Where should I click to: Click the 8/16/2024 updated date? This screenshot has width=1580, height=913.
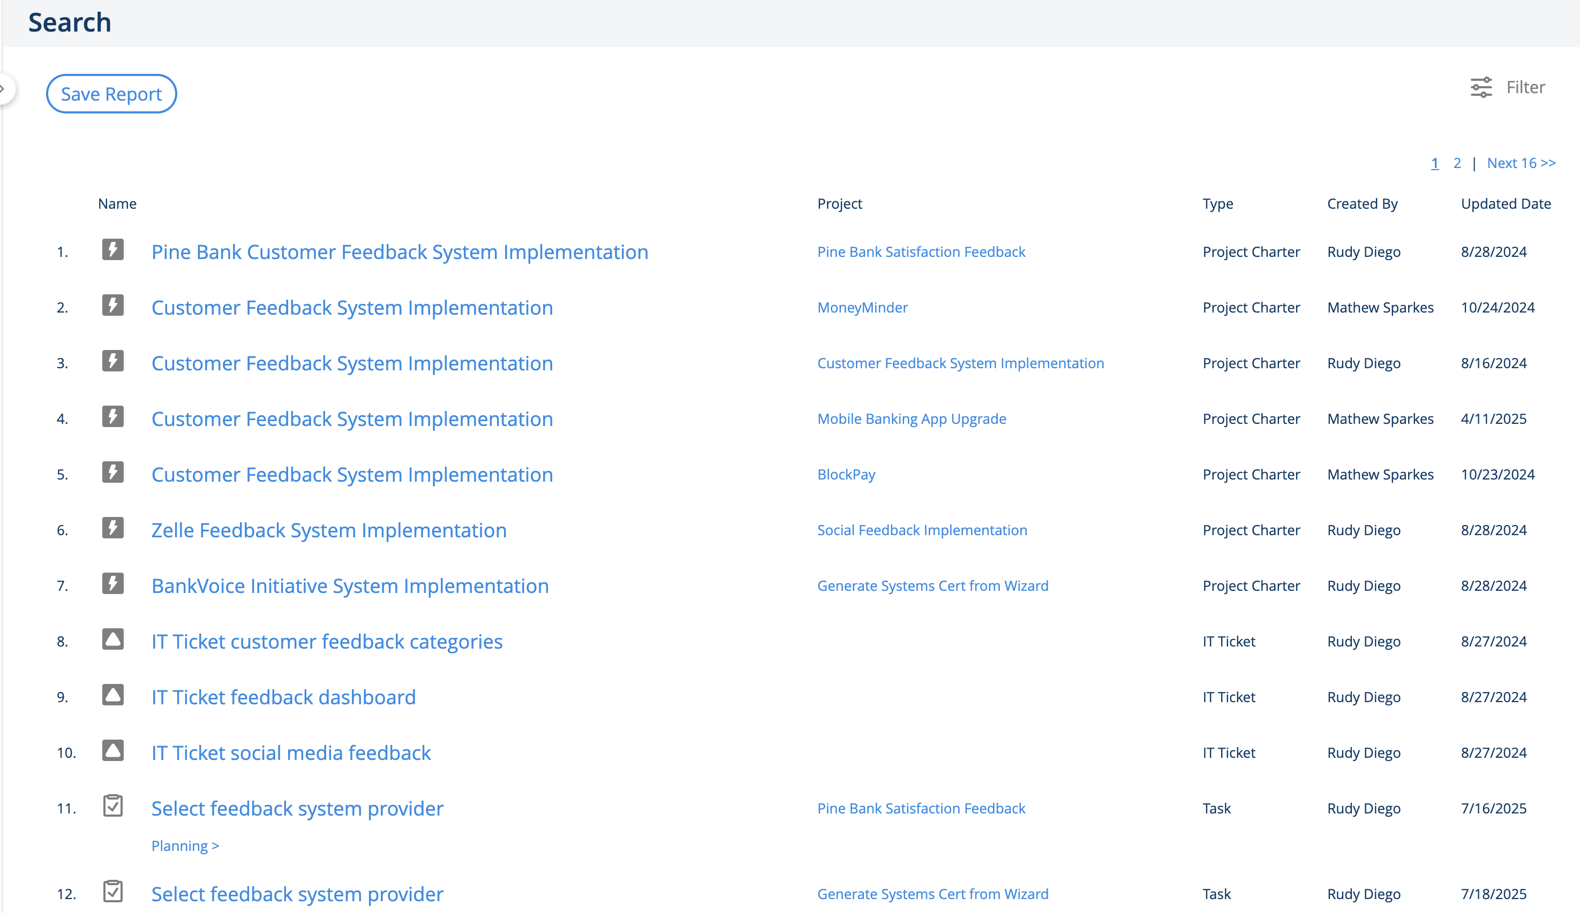1493,363
